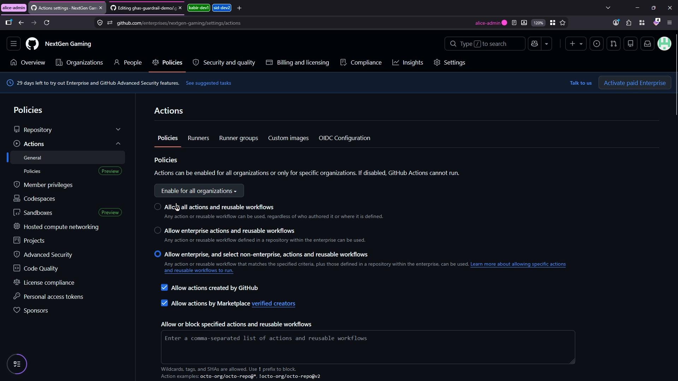List all browser tabs with the chevron
This screenshot has height=381, width=678.
pos(608,8)
